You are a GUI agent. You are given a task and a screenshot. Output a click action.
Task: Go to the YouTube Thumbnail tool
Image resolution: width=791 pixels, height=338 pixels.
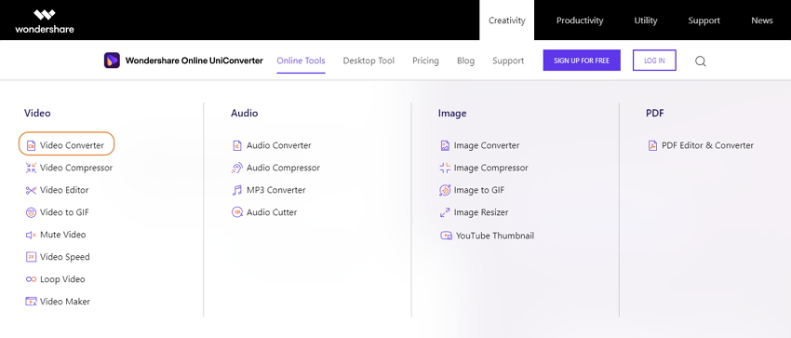point(495,236)
